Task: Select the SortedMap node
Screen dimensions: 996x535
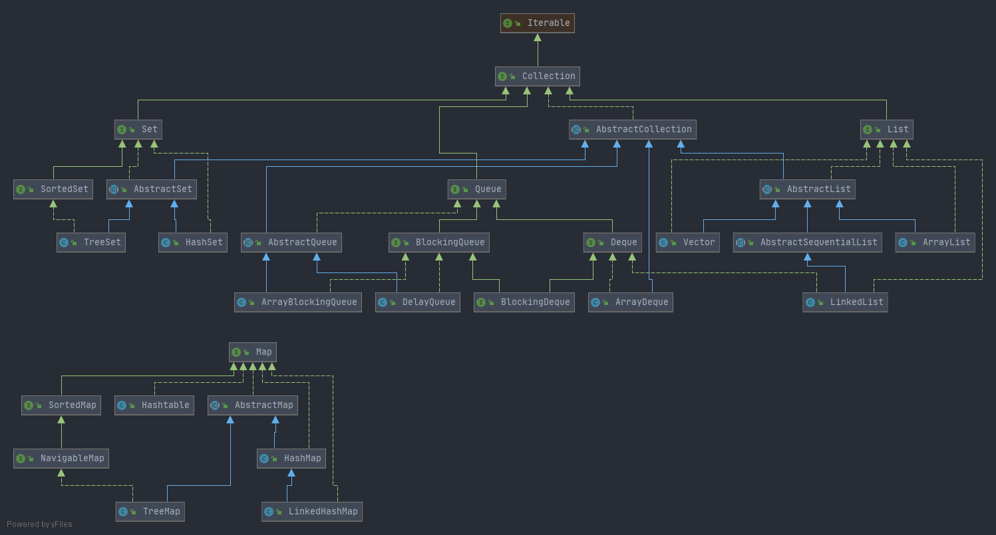Action: [61, 405]
